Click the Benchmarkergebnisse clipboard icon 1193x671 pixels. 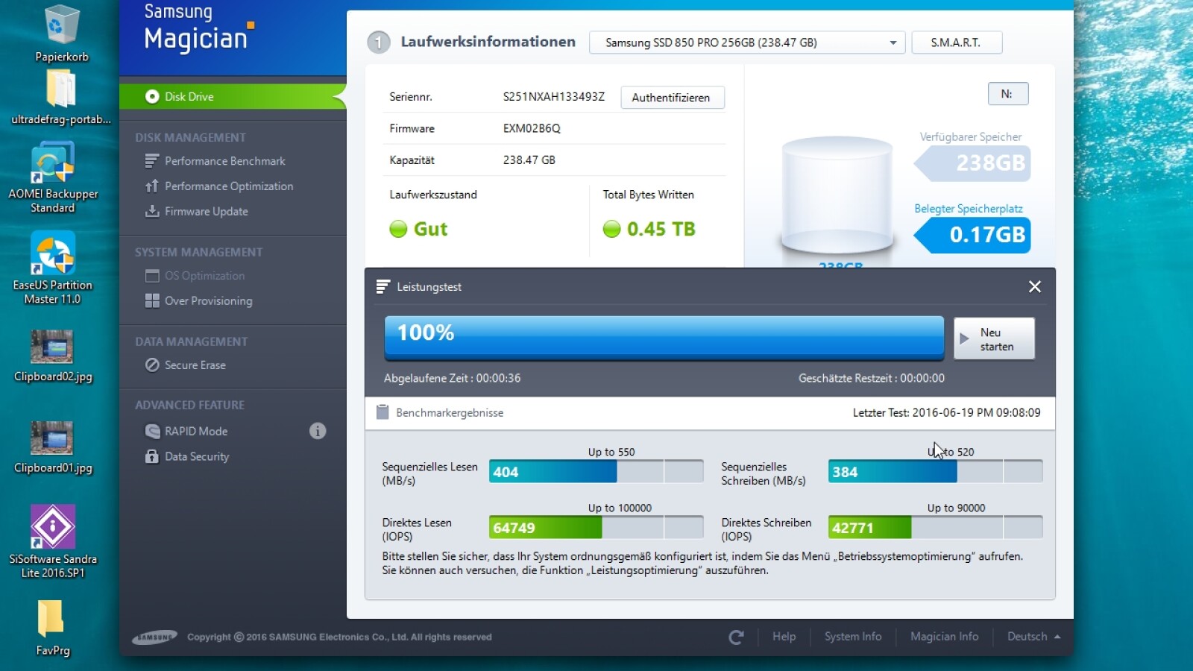click(383, 412)
